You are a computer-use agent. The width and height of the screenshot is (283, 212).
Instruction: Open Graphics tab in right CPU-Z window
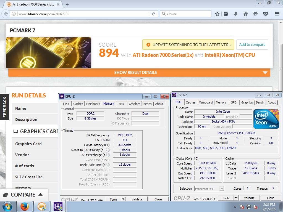point(247,102)
